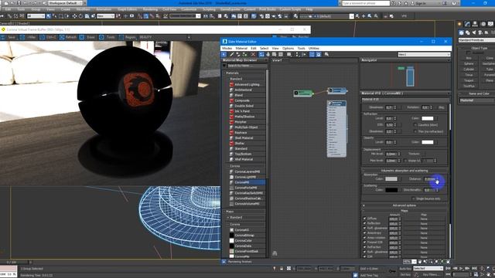495x278 pixels.
Task: Open Options menu in Material Editor
Action: tap(288, 48)
